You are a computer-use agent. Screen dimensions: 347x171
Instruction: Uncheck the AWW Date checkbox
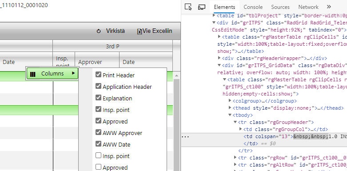[98, 144]
